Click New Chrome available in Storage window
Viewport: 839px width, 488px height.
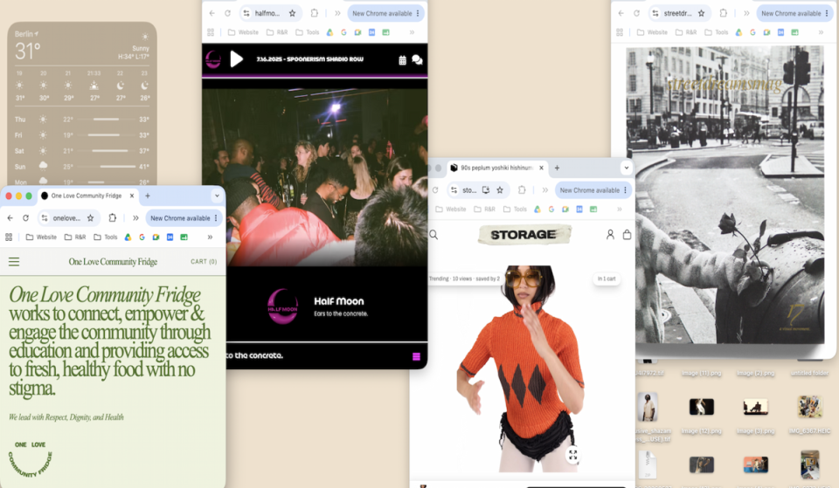tap(593, 190)
